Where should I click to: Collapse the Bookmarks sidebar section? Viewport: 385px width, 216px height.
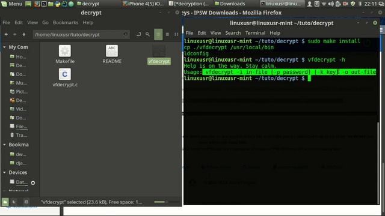pyautogui.click(x=4, y=145)
